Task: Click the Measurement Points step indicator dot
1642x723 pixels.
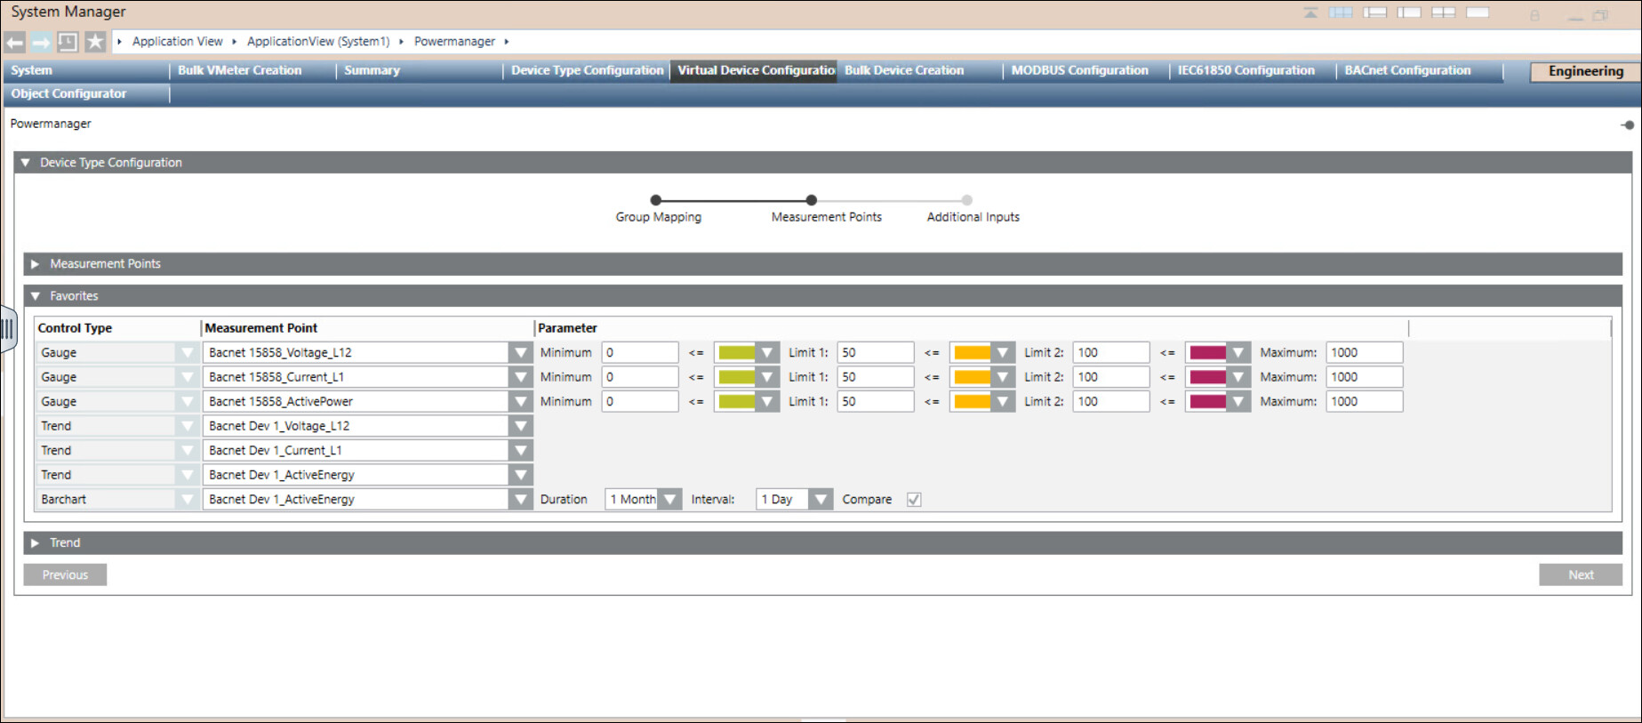Action: tap(811, 200)
